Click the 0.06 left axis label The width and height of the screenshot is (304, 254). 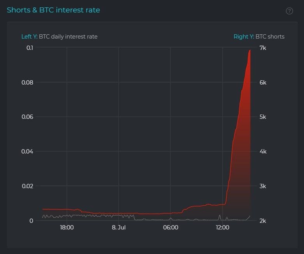[27, 117]
